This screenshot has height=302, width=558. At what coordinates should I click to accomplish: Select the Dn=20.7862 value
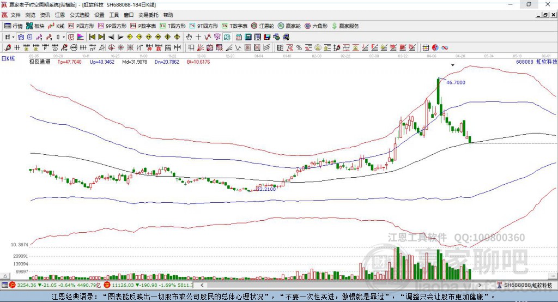(167, 62)
